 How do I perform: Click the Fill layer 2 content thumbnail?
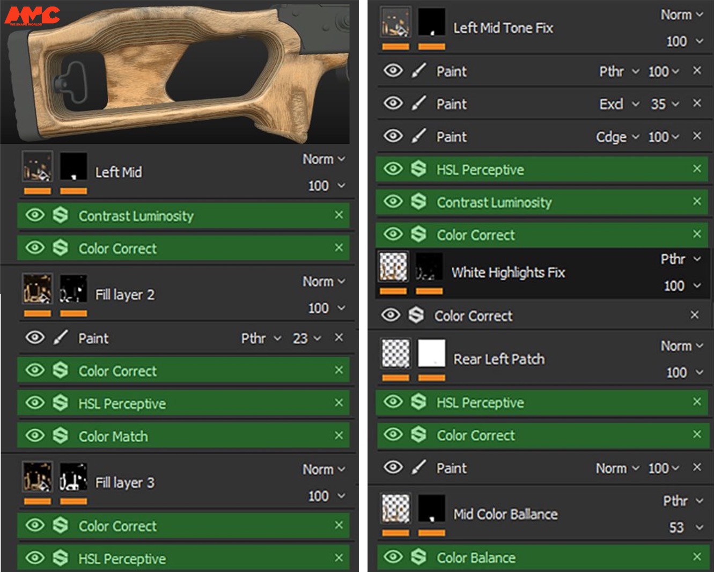coord(38,289)
